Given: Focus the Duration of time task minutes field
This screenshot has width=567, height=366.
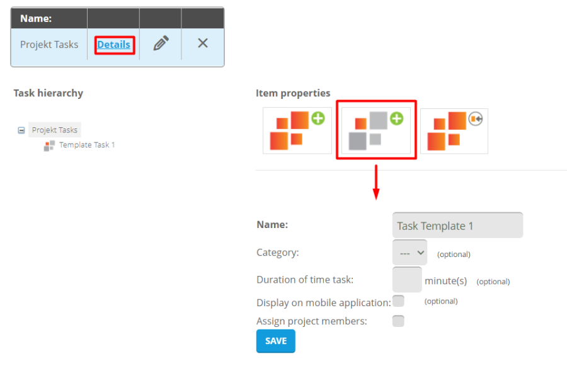Looking at the screenshot, I should click(406, 280).
